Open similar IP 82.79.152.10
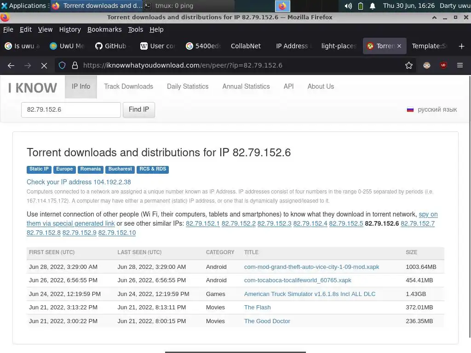Image resolution: width=471 pixels, height=353 pixels. tap(117, 233)
